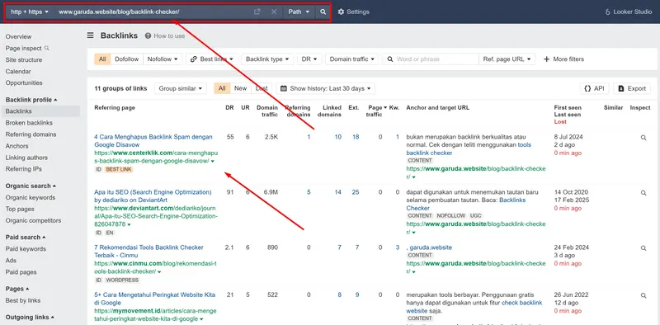The image size is (660, 325).
Task: Select the Dofollow filter
Action: pyautogui.click(x=127, y=59)
